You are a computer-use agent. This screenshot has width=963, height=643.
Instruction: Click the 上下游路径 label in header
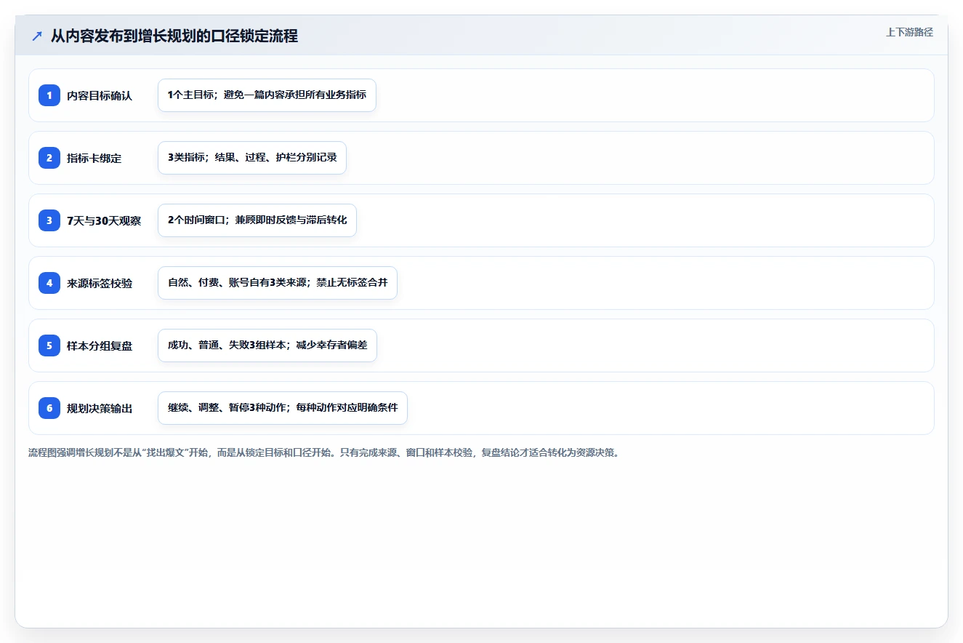[909, 32]
